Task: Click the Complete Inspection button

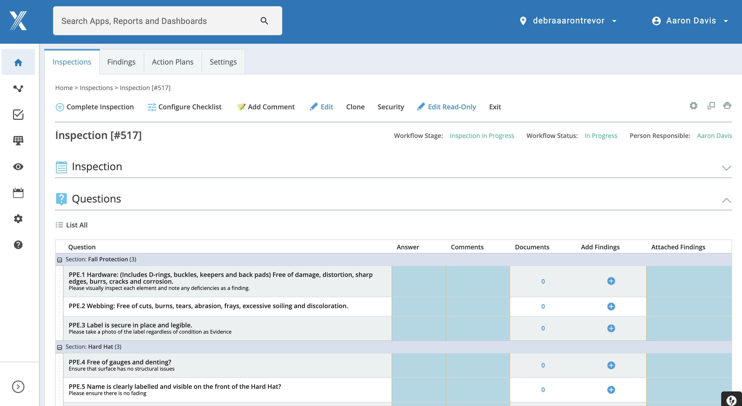Action: tap(95, 106)
